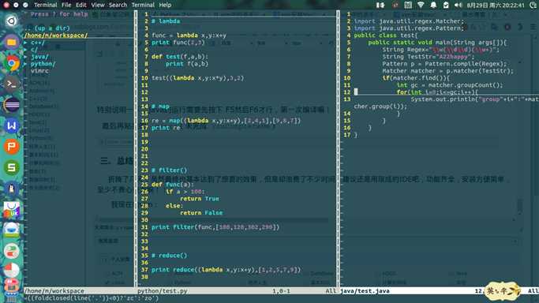Click 'public class test{' in Java pane
The image size is (539, 303).
coord(386,36)
